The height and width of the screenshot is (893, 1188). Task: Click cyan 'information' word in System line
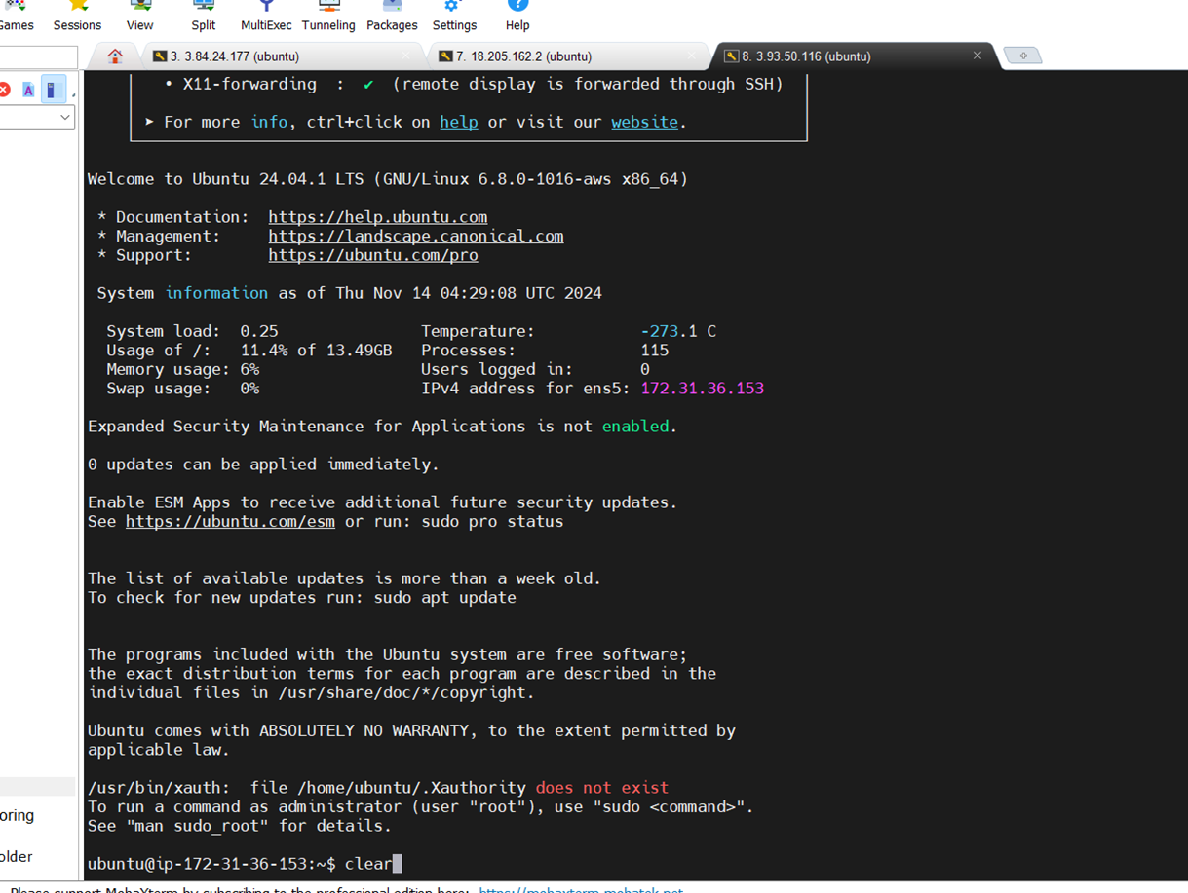[216, 293]
